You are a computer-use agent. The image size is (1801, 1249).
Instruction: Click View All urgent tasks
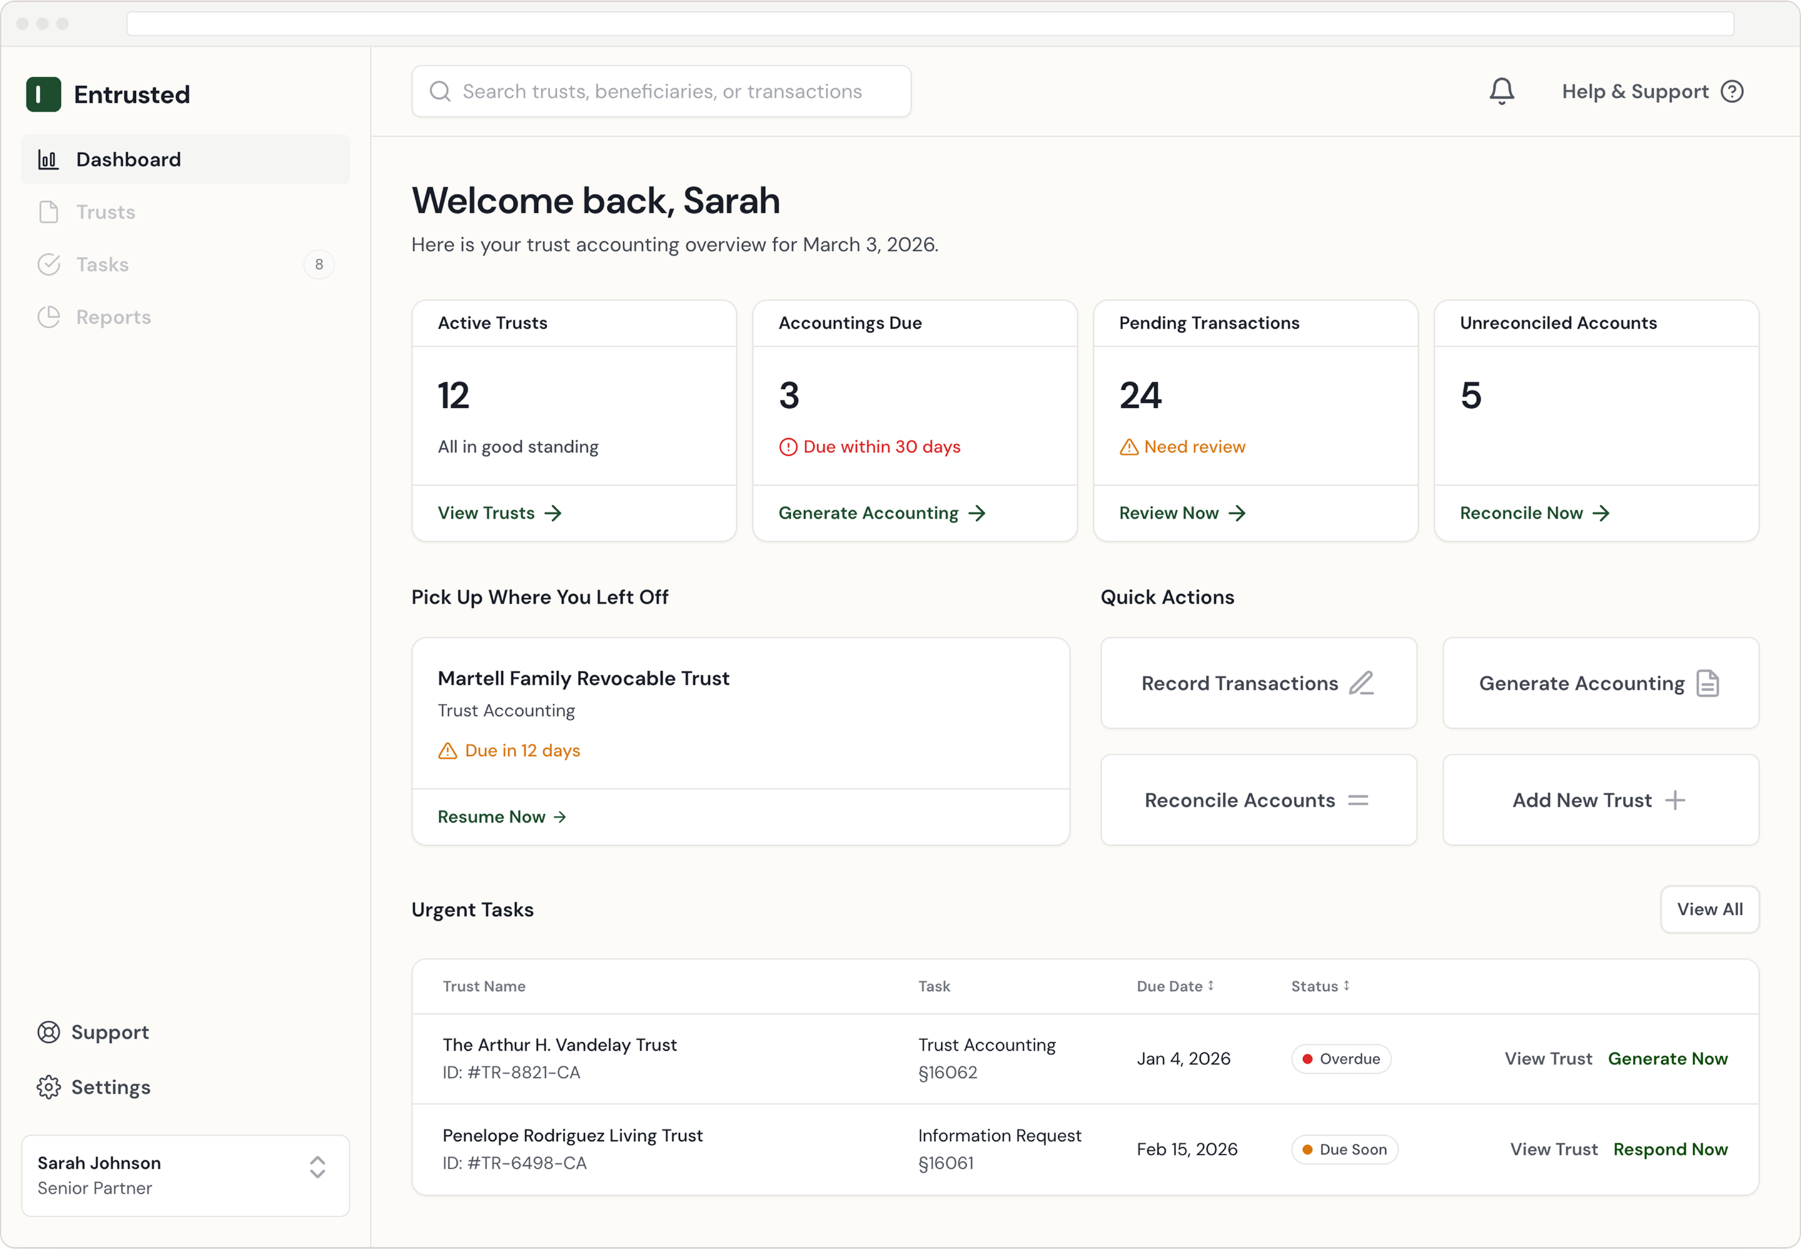click(x=1710, y=910)
